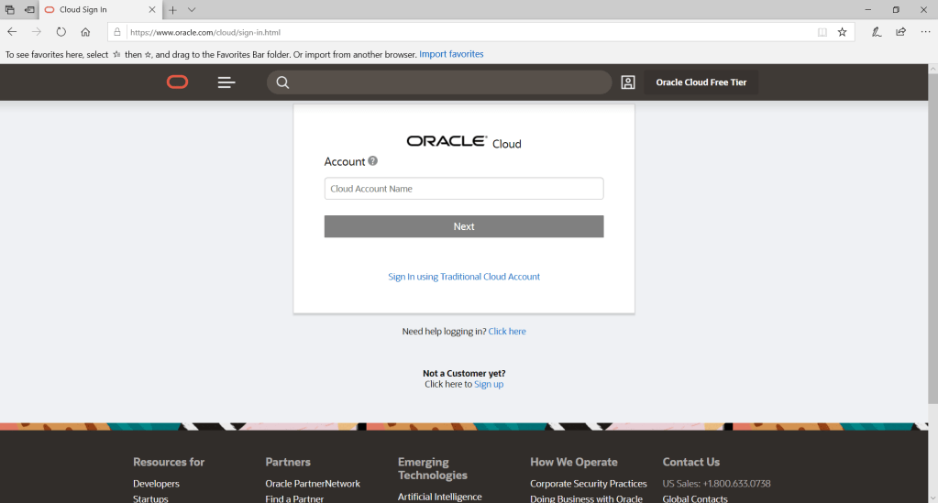Click the Import favorites link

[x=451, y=54]
